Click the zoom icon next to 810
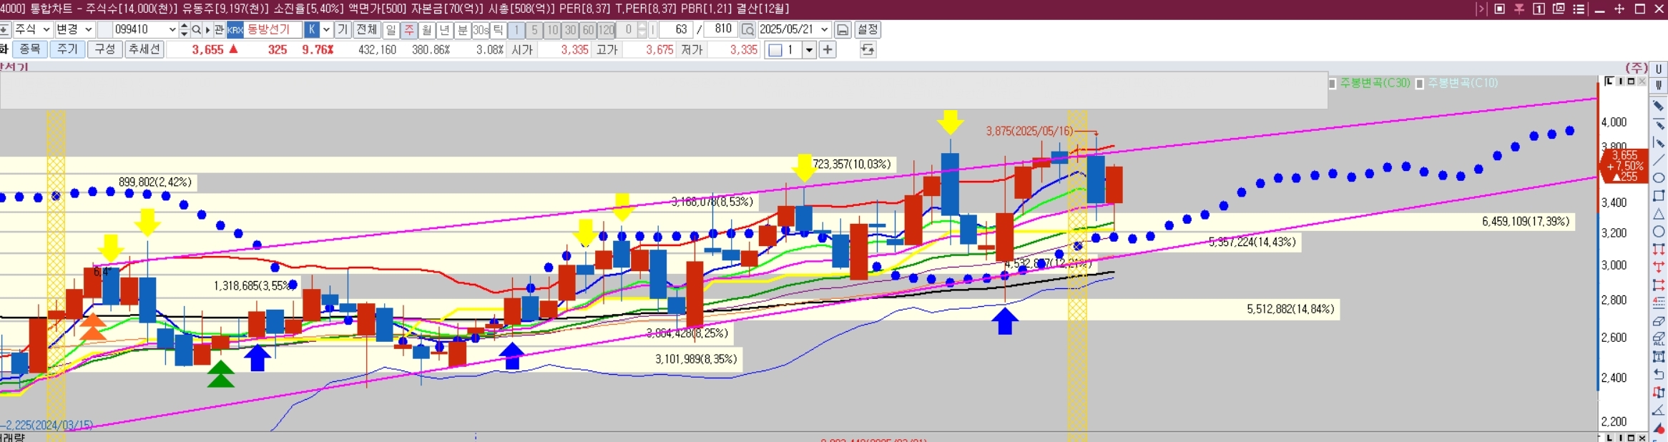This screenshot has height=442, width=1668. tap(747, 29)
